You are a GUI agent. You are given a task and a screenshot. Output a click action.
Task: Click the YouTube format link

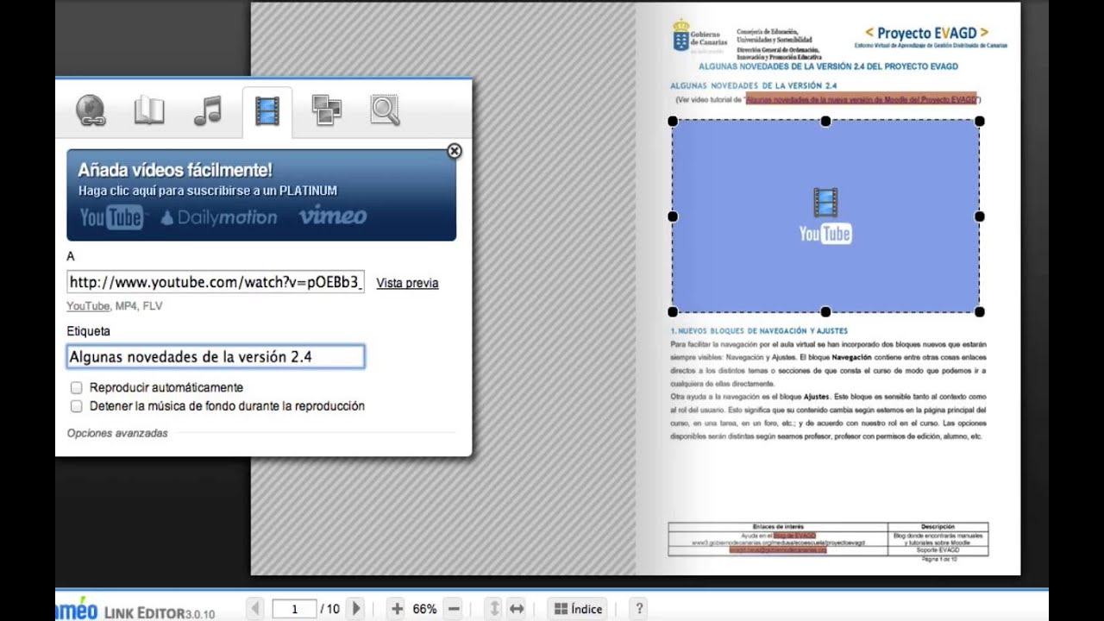[x=88, y=306]
